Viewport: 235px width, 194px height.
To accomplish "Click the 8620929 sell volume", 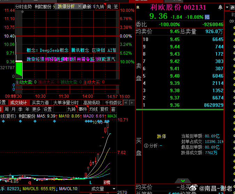I will [x=213, y=105].
